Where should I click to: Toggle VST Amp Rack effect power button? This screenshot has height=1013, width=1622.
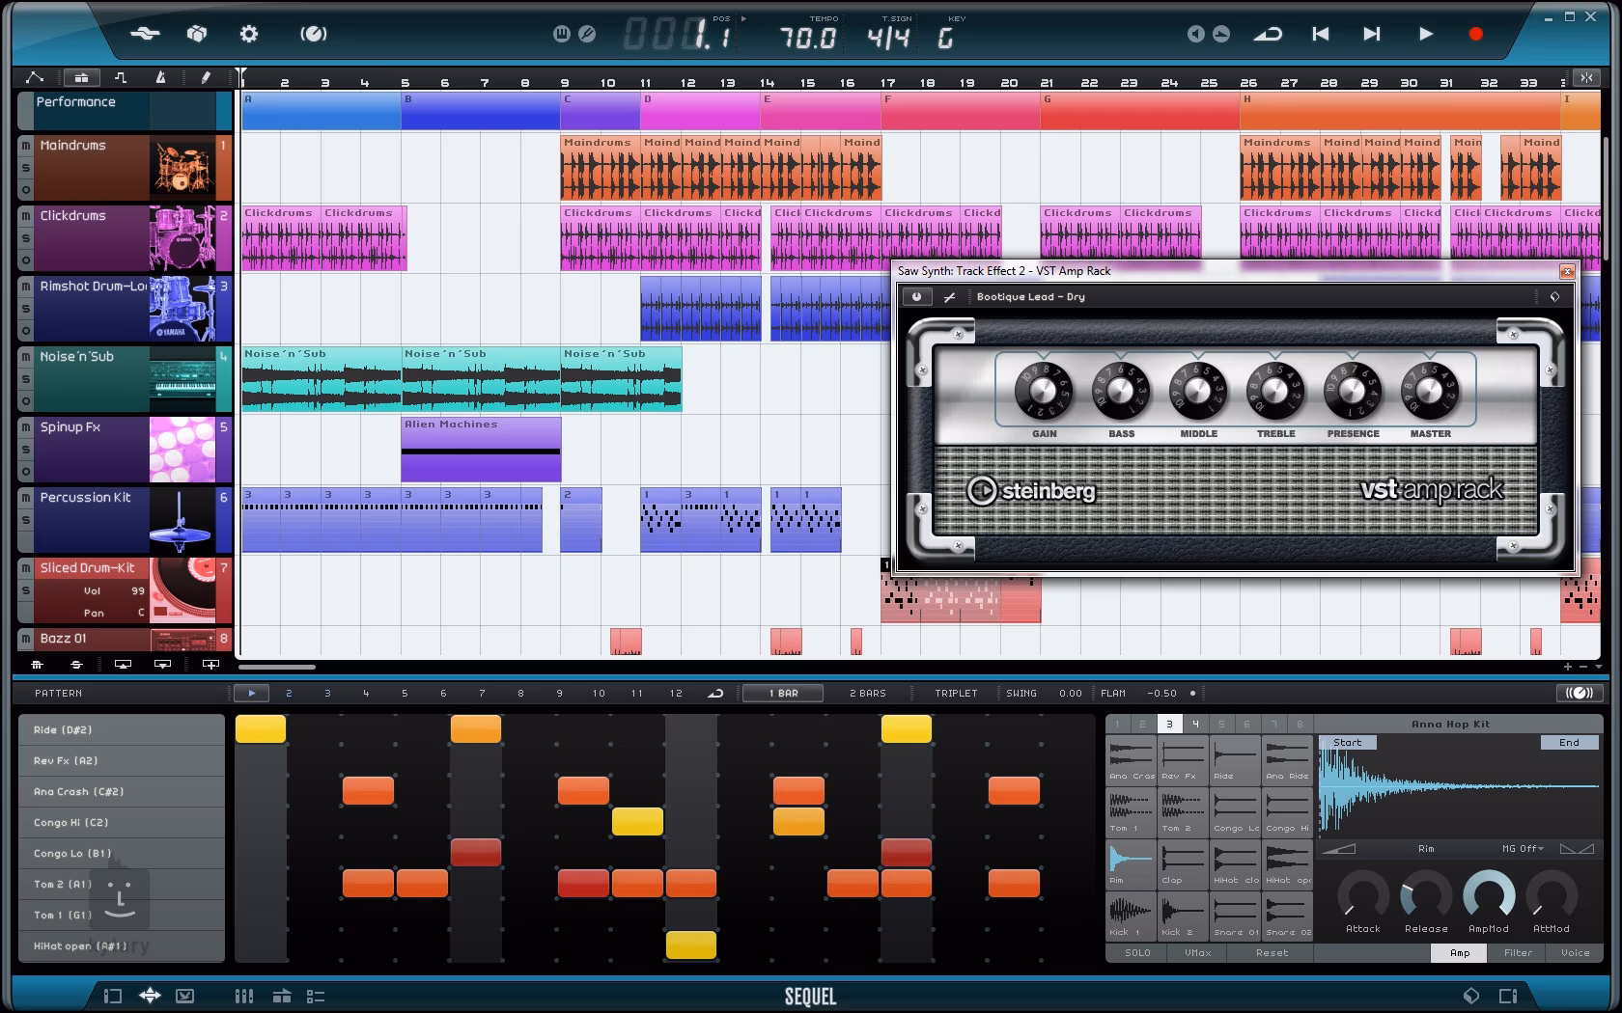[916, 297]
